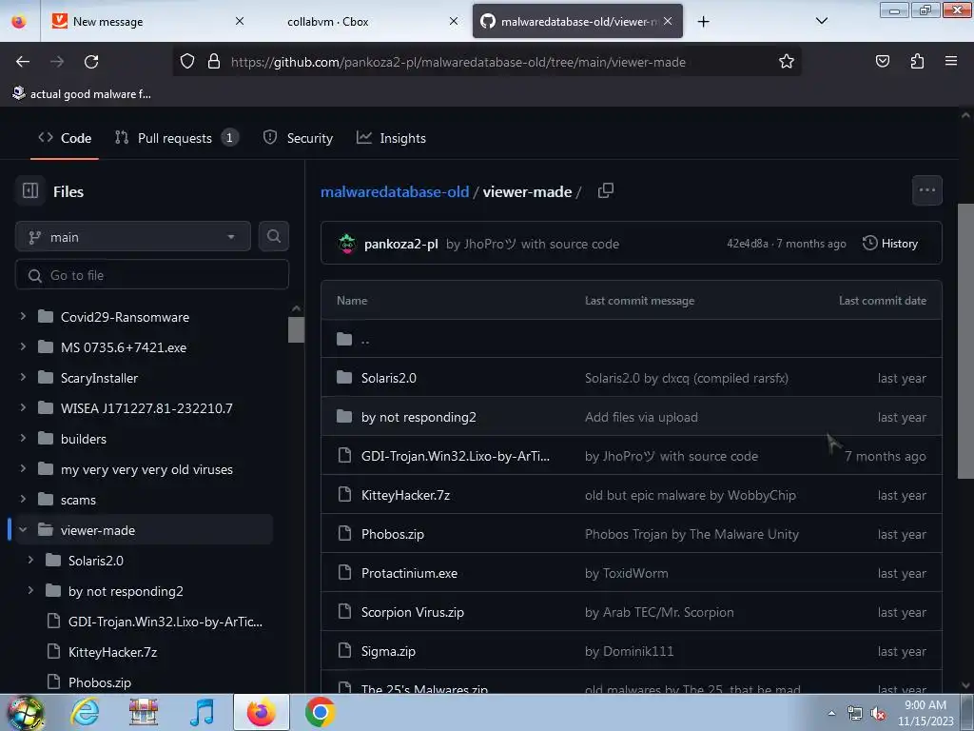
Task: Click the site security padlock icon
Action: click(x=214, y=61)
